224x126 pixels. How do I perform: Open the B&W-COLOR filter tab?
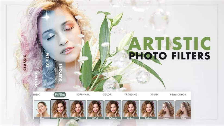178,94
